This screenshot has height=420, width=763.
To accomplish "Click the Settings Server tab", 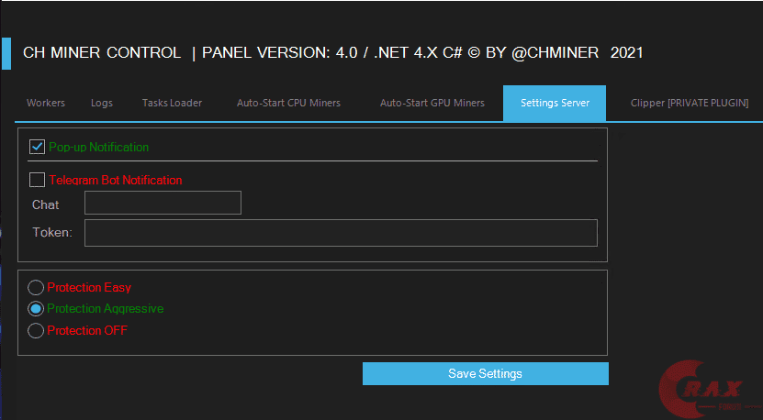I will (x=555, y=103).
